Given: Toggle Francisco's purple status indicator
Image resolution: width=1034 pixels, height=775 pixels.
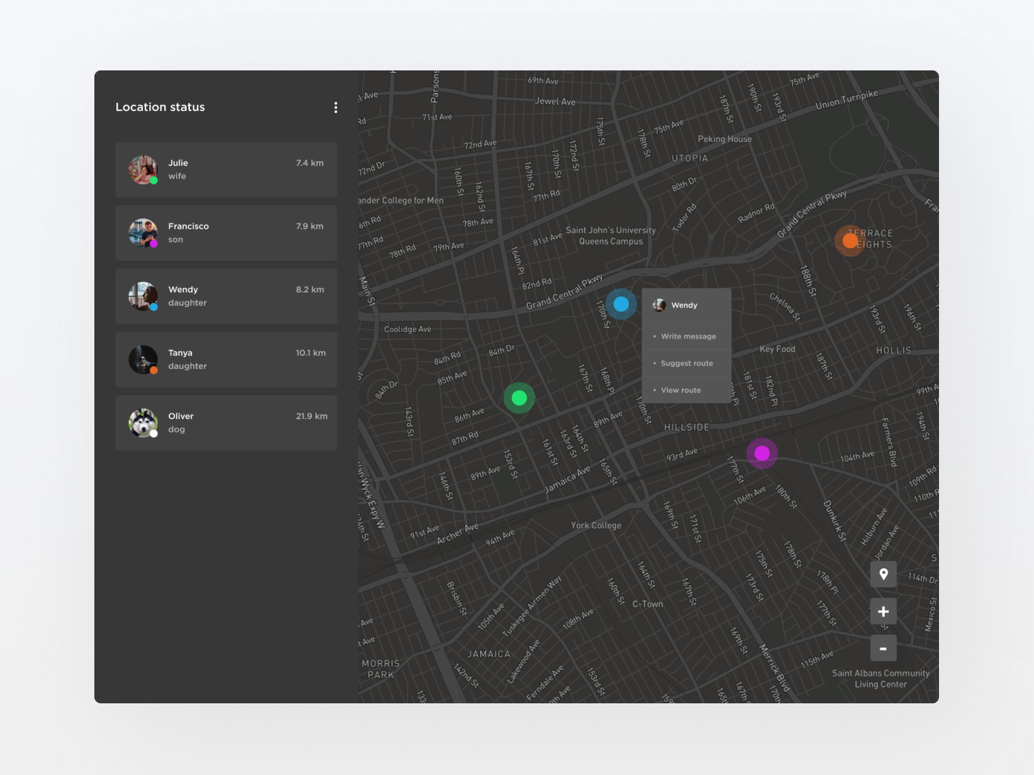Looking at the screenshot, I should tap(154, 245).
